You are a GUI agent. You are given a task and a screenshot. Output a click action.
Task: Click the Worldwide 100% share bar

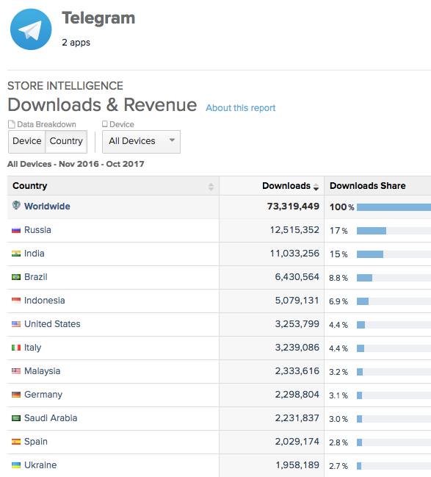click(394, 207)
